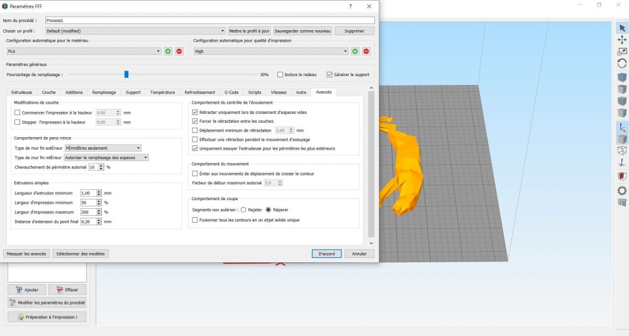Activate the translate/move models tool

click(x=622, y=40)
